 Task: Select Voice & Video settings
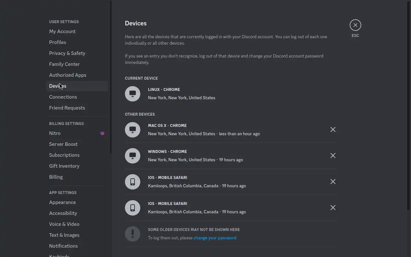coord(64,224)
